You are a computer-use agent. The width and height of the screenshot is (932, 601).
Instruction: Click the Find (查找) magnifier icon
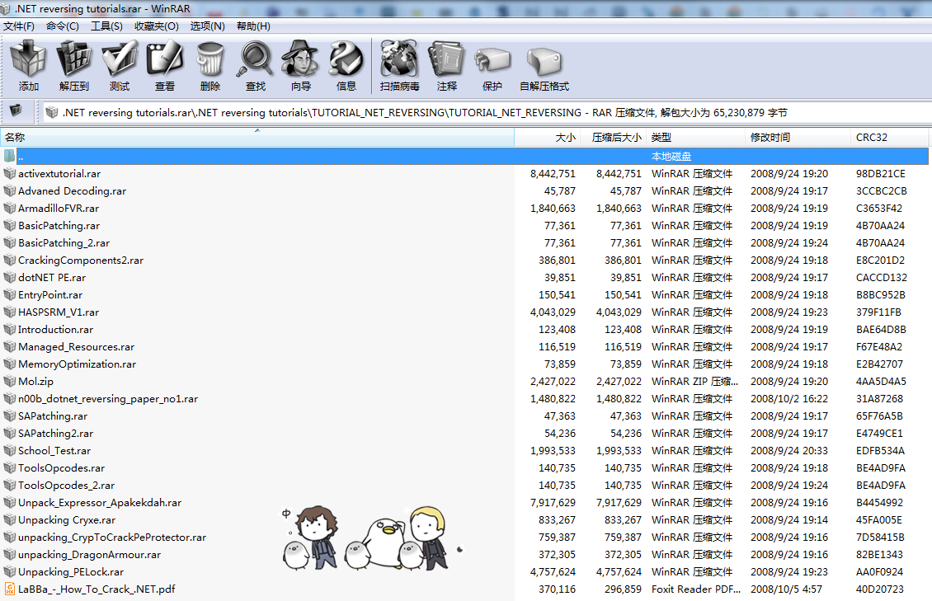point(256,59)
